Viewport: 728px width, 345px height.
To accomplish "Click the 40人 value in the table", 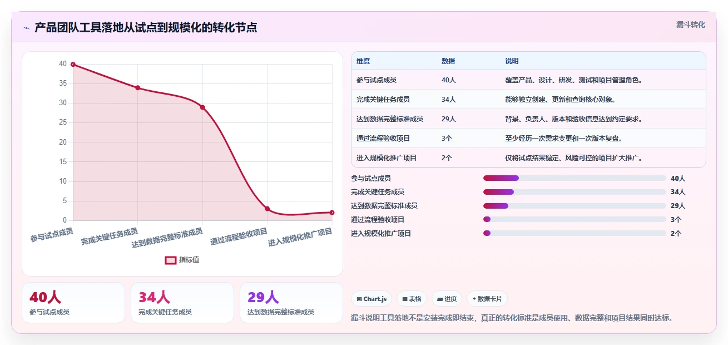I will coord(449,80).
